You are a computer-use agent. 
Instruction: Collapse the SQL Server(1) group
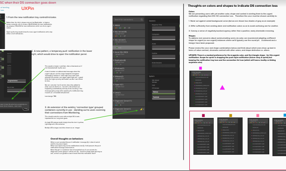[129, 41]
